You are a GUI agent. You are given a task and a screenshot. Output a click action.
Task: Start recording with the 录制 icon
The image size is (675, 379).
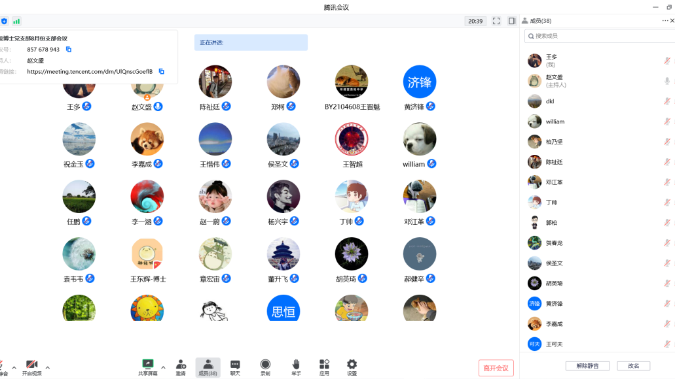coord(265,367)
